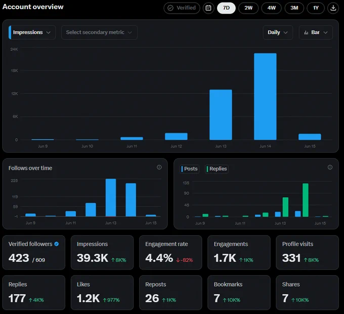Open the Impressions 39.3K card
The image size is (344, 314).
tap(102, 252)
